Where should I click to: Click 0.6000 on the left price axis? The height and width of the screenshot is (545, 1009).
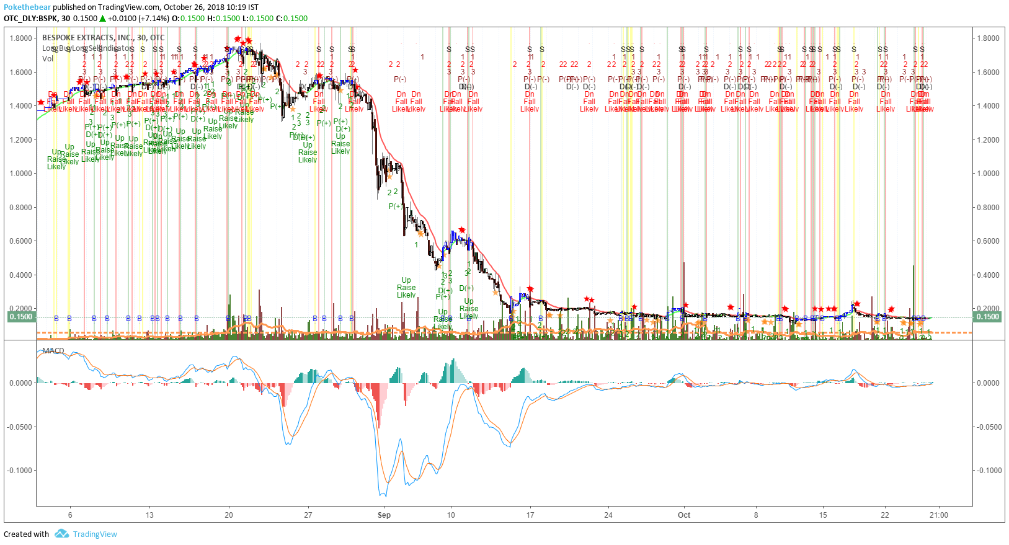20,241
